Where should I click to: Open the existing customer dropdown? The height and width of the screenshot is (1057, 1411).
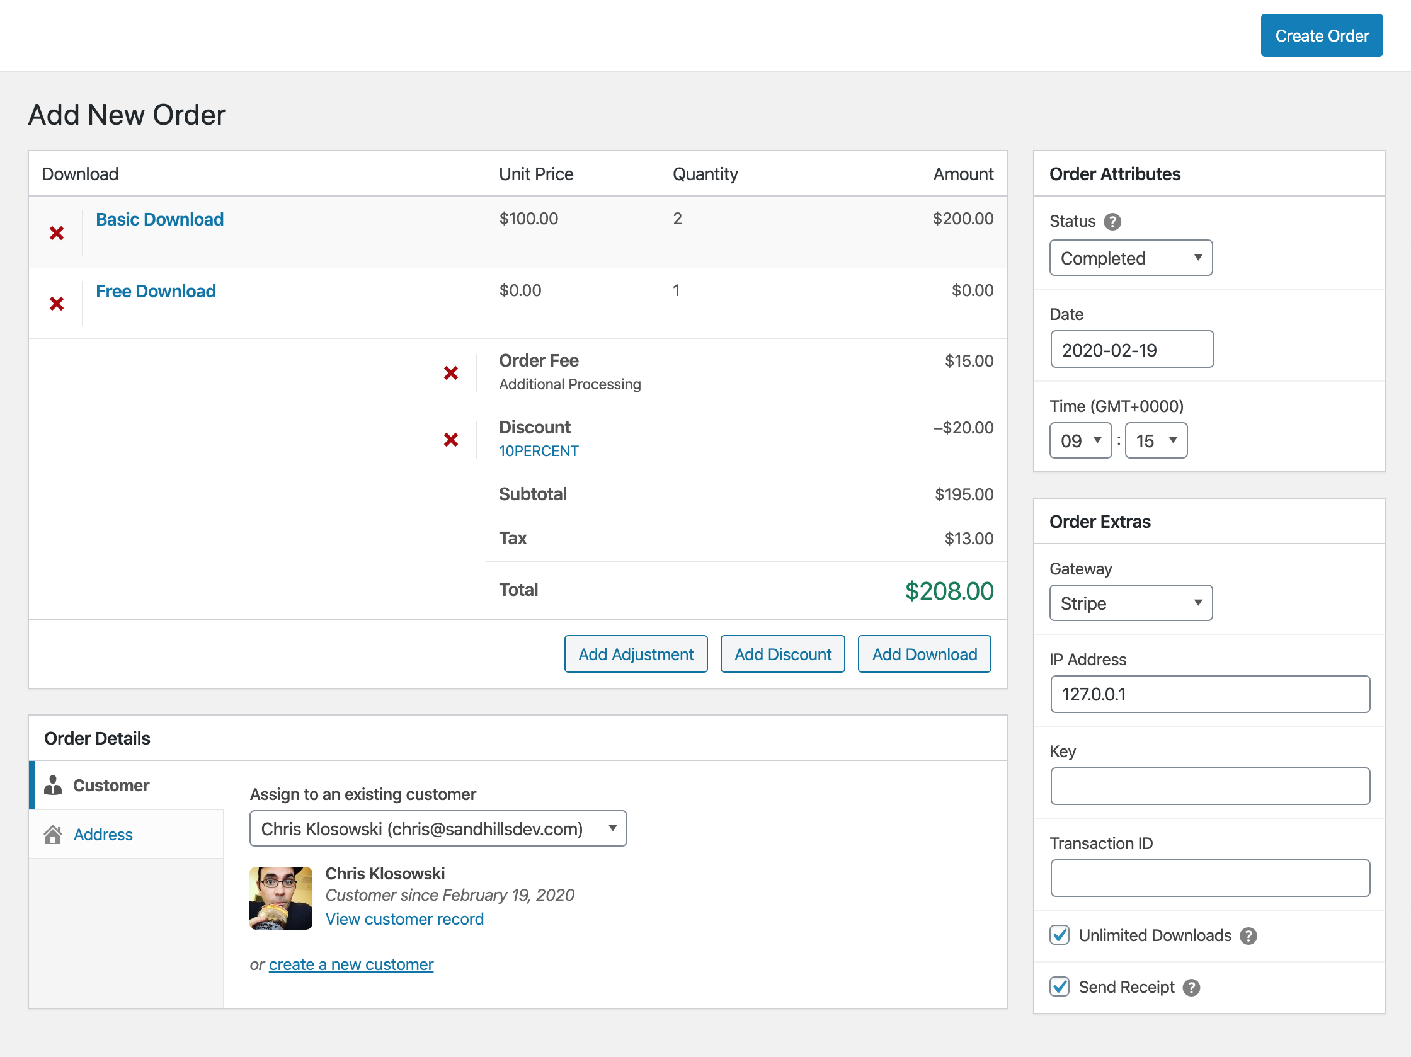pyautogui.click(x=438, y=828)
